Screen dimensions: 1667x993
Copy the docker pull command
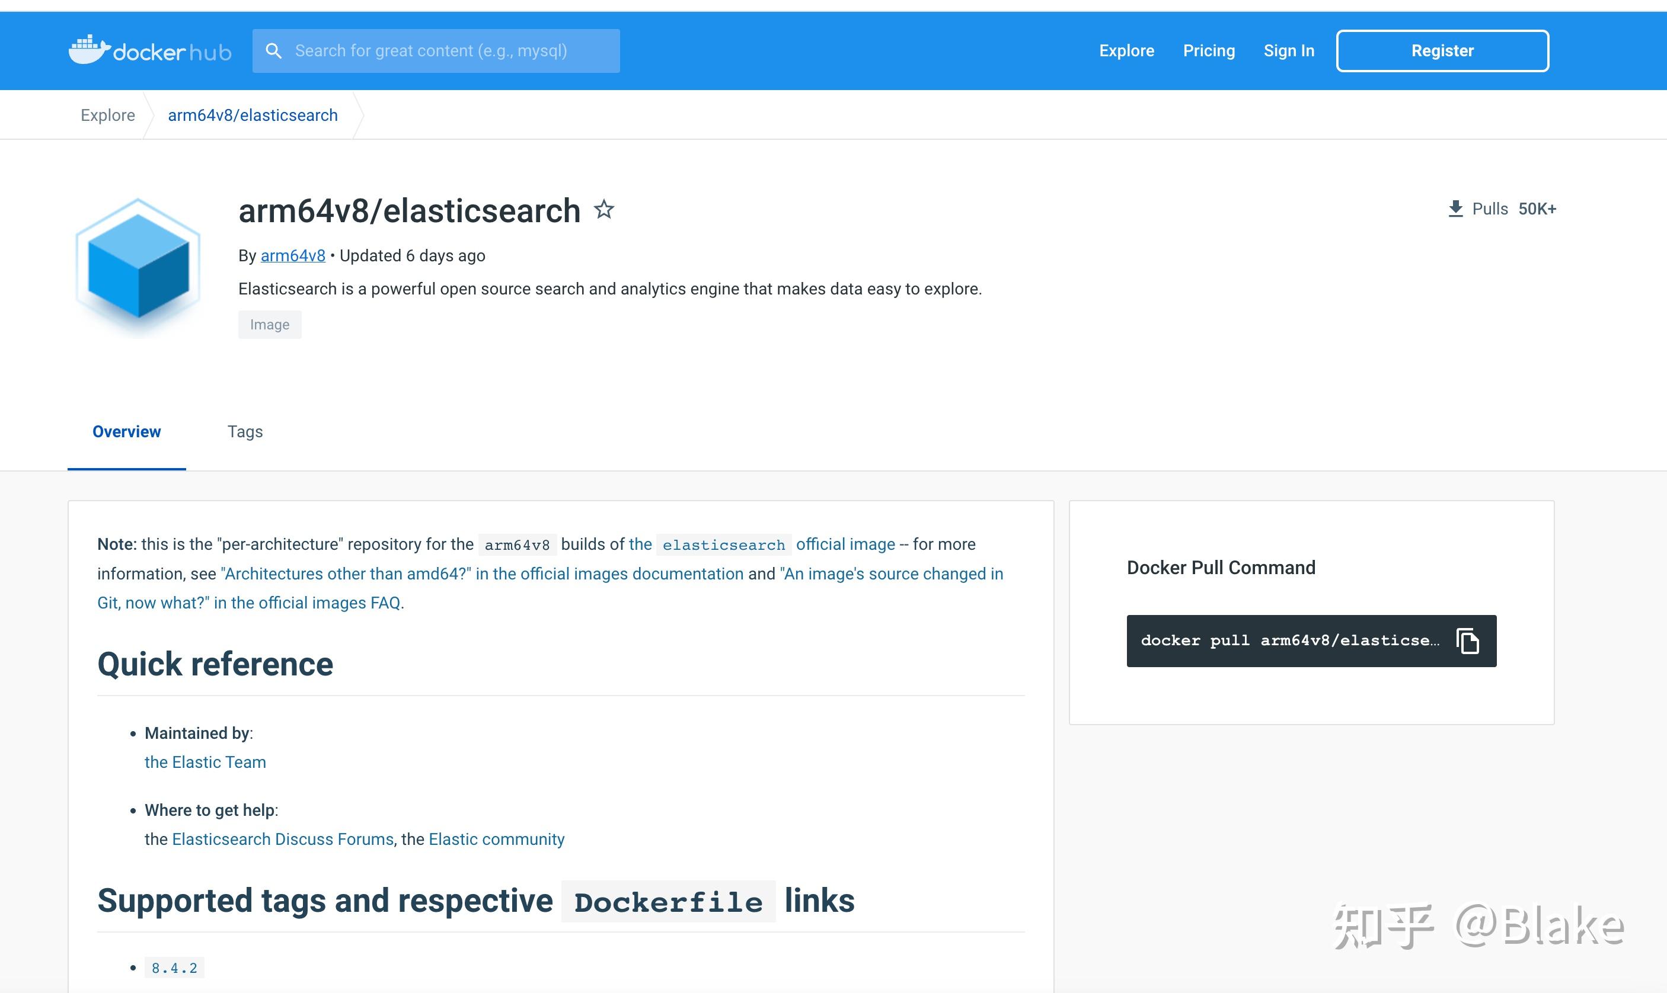pyautogui.click(x=1468, y=640)
